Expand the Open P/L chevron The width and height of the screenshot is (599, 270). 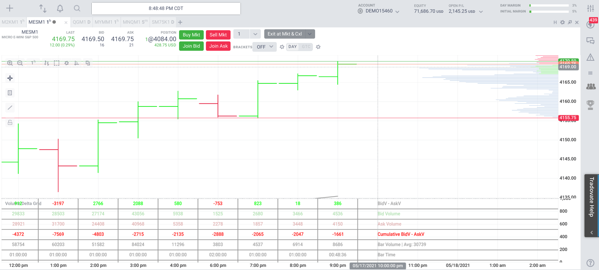[x=481, y=12]
